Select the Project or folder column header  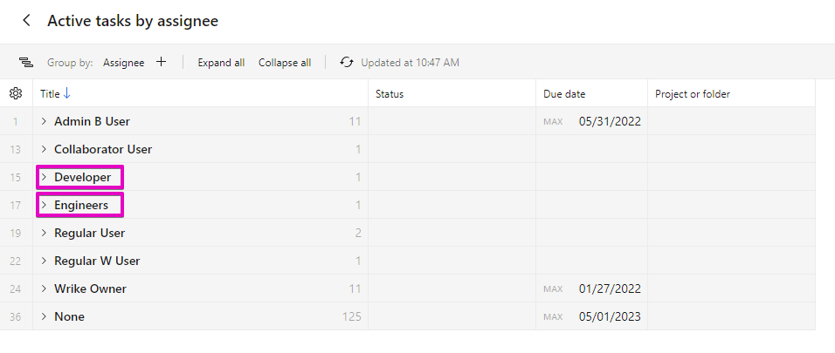click(692, 93)
